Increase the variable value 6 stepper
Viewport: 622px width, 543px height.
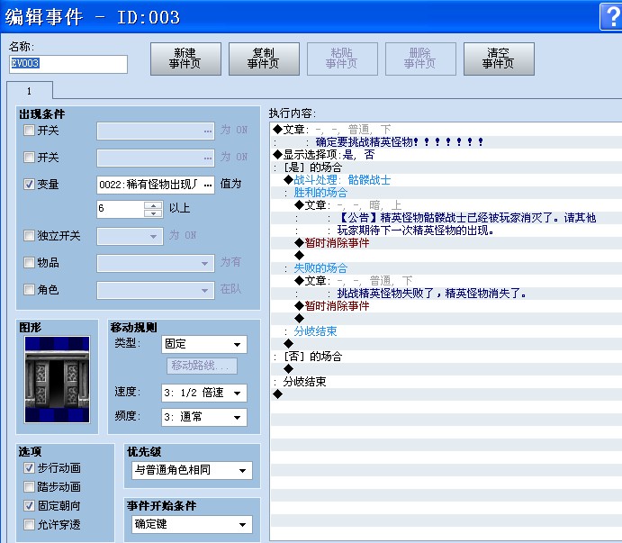click(153, 205)
